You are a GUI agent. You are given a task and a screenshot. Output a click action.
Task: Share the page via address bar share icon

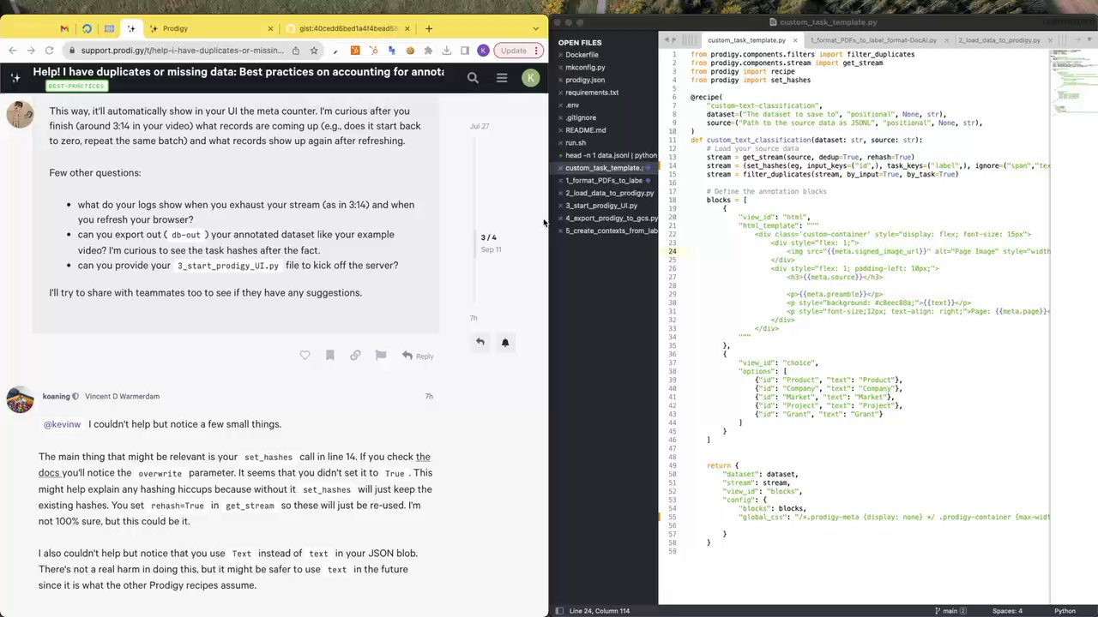(x=296, y=51)
